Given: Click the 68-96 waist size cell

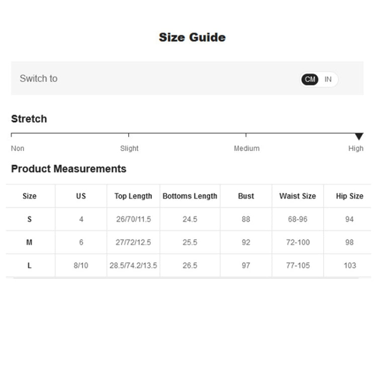Looking at the screenshot, I should 298,219.
